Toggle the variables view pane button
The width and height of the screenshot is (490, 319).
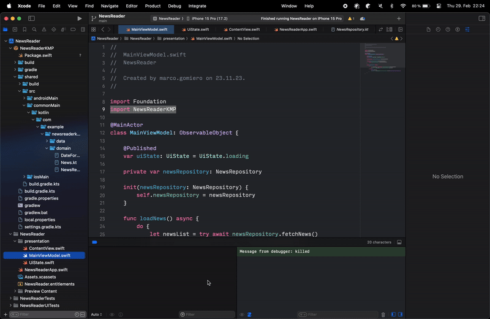[x=393, y=314]
